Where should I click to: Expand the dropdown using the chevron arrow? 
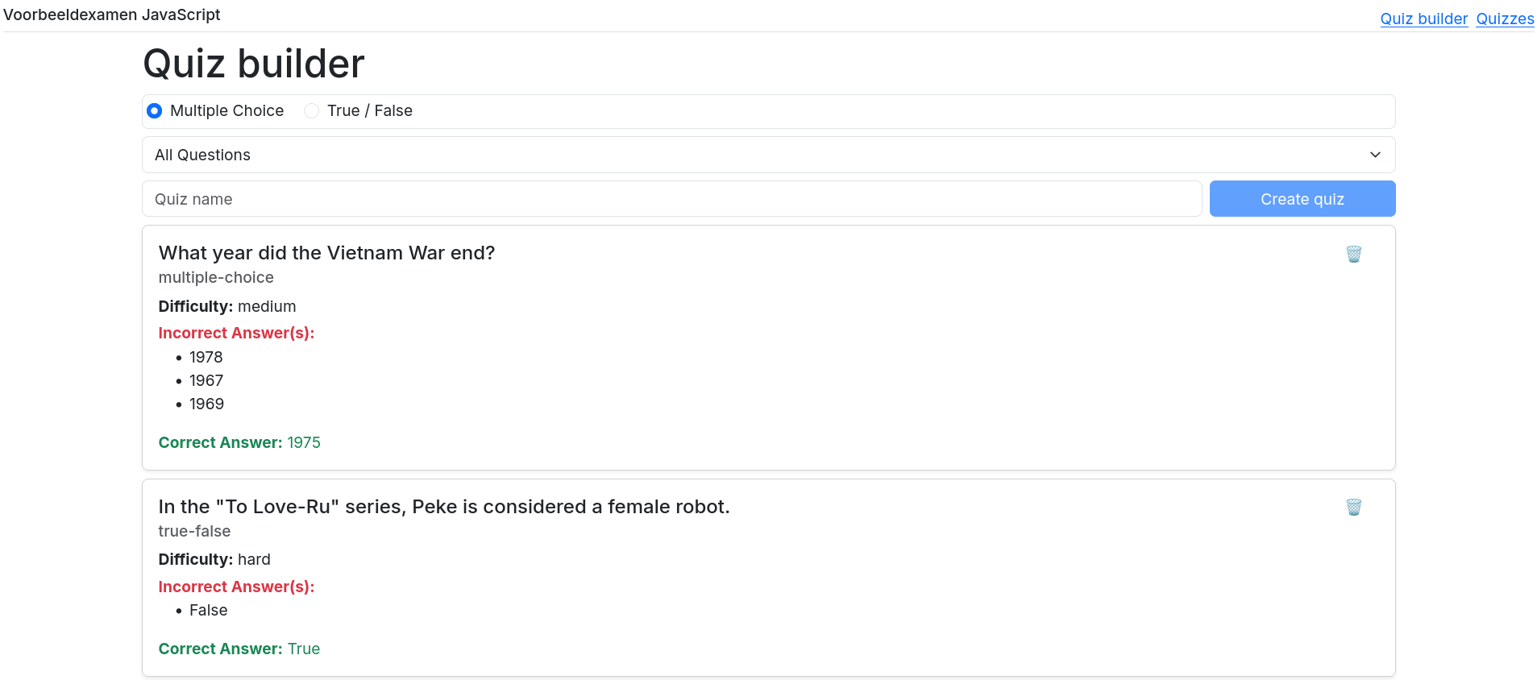click(x=1375, y=155)
